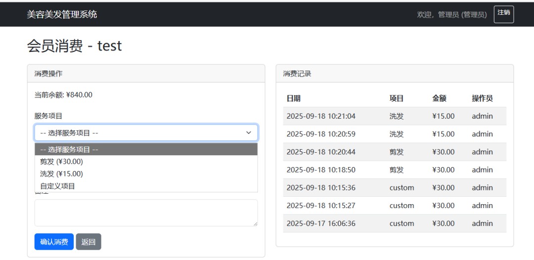Click the 项目 column header
The width and height of the screenshot is (534, 260).
pyautogui.click(x=397, y=98)
